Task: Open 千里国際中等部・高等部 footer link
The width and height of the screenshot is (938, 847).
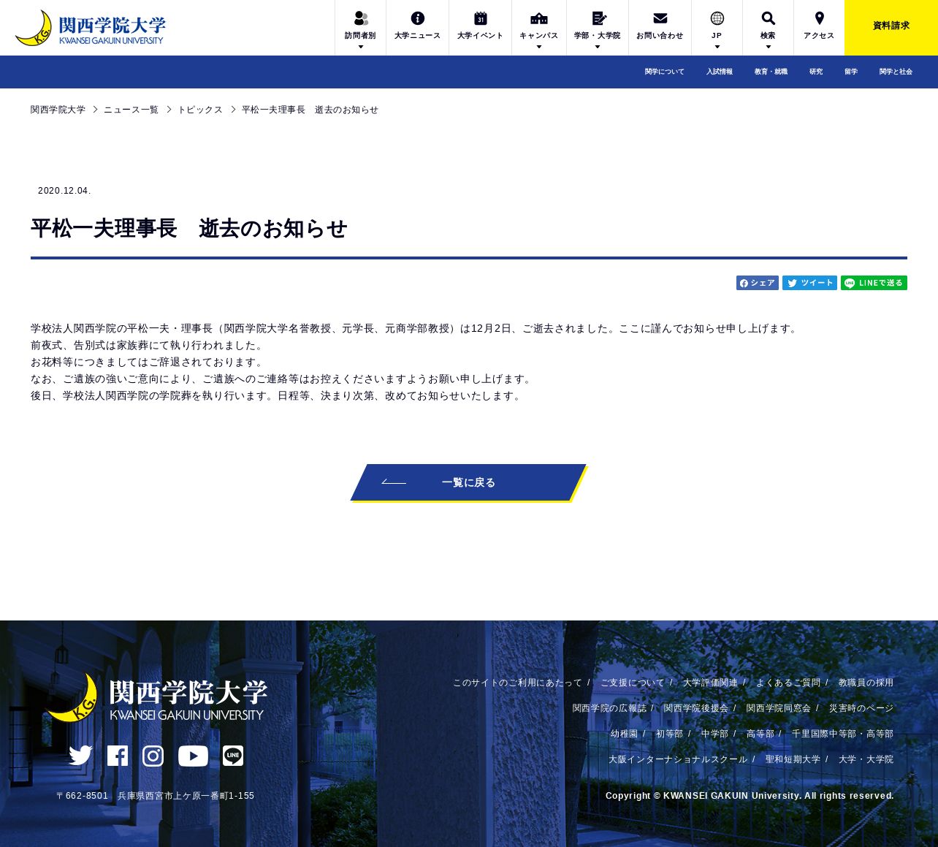Action: tap(843, 734)
